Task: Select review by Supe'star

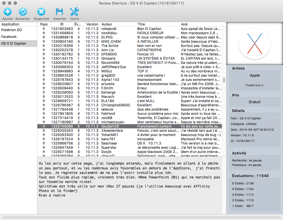Action: [129, 148]
